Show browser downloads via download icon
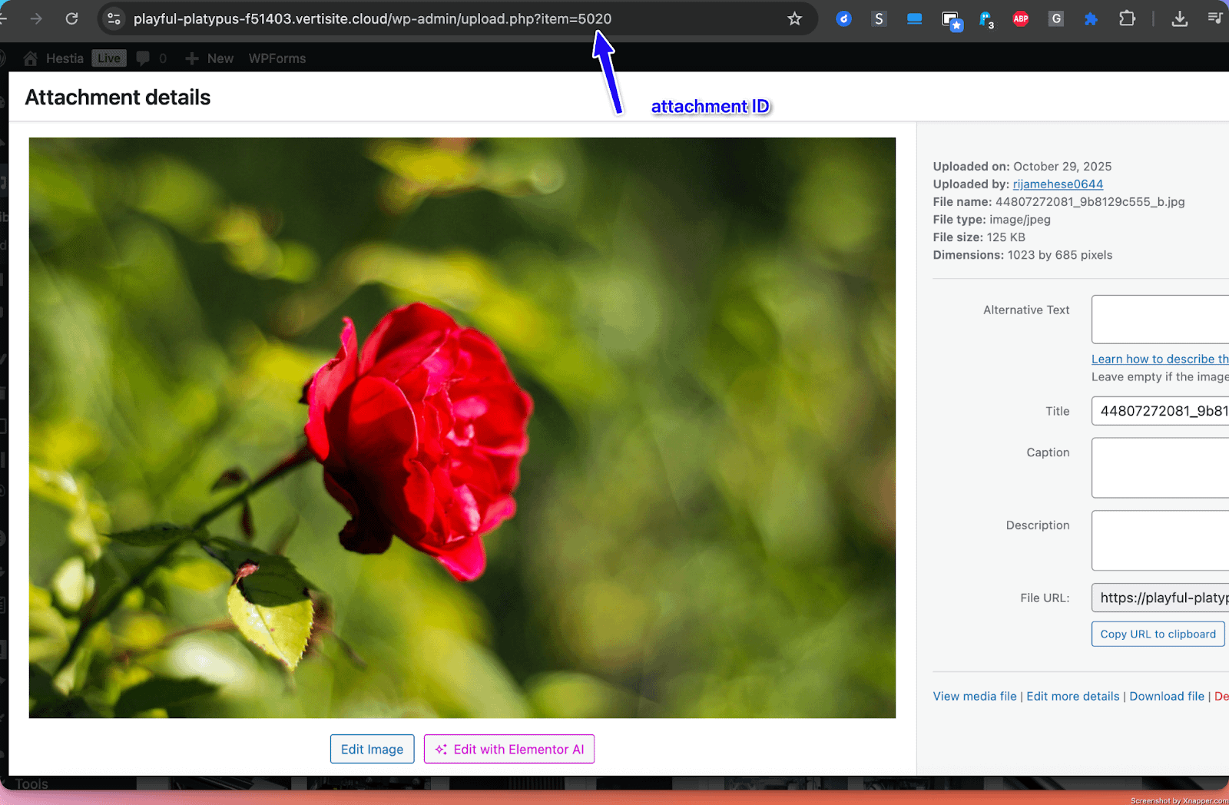The image size is (1229, 805). point(1179,19)
